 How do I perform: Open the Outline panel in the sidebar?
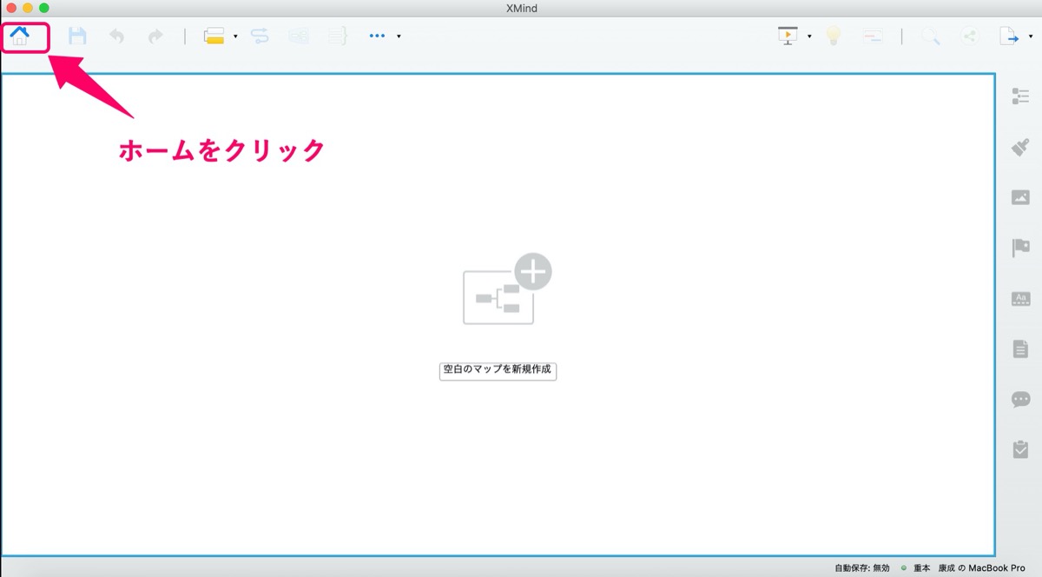point(1020,96)
